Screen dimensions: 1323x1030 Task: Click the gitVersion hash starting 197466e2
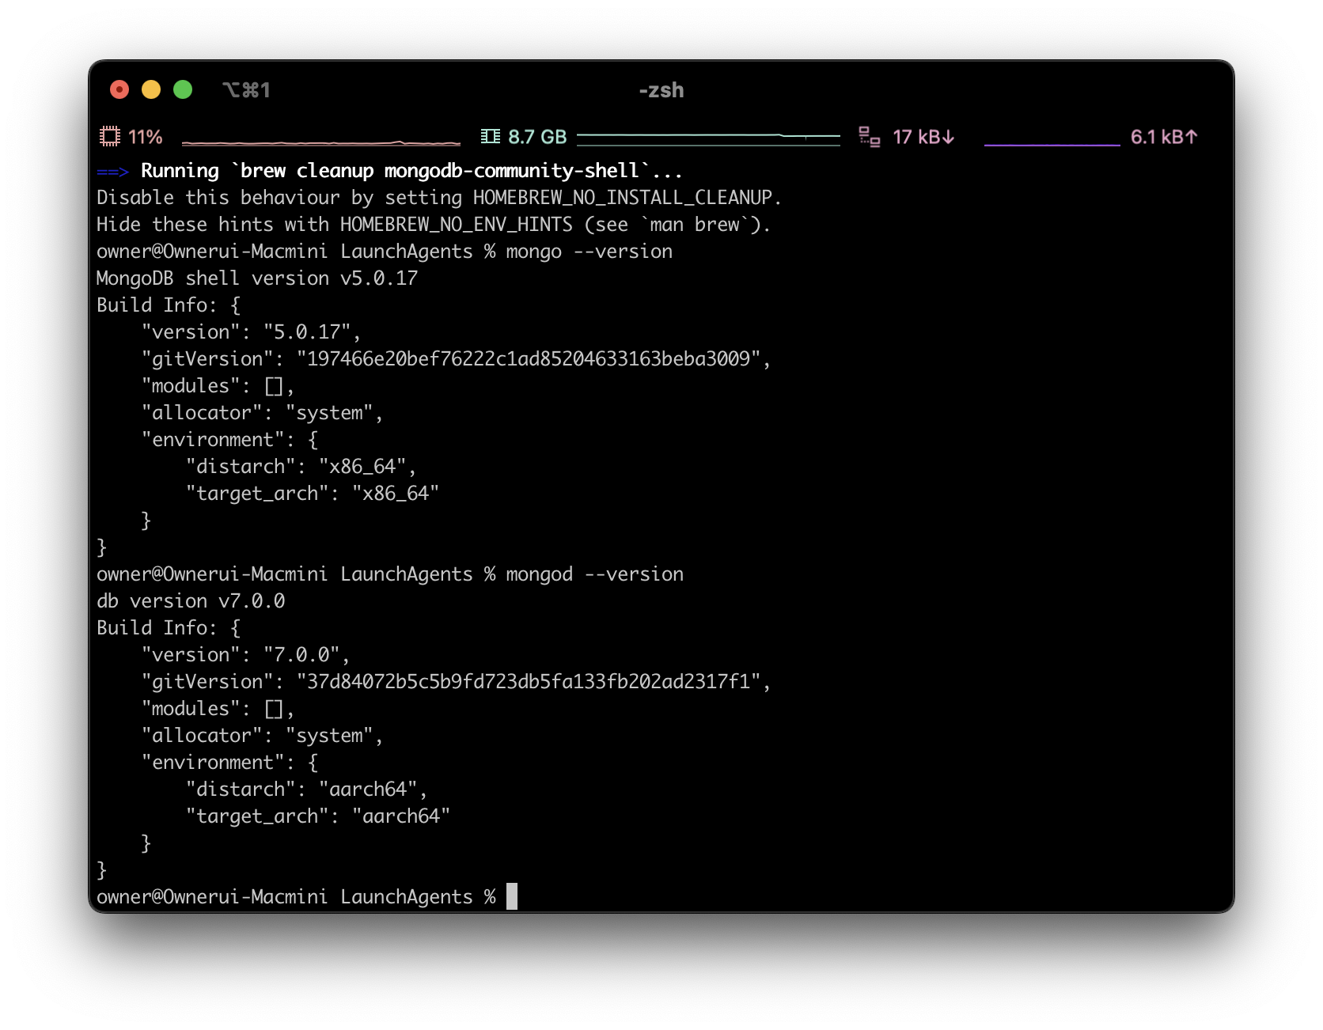click(529, 359)
